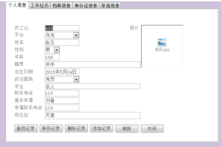Click the 查找记录 button
This screenshot has height=147, width=221.
click(x=26, y=129)
